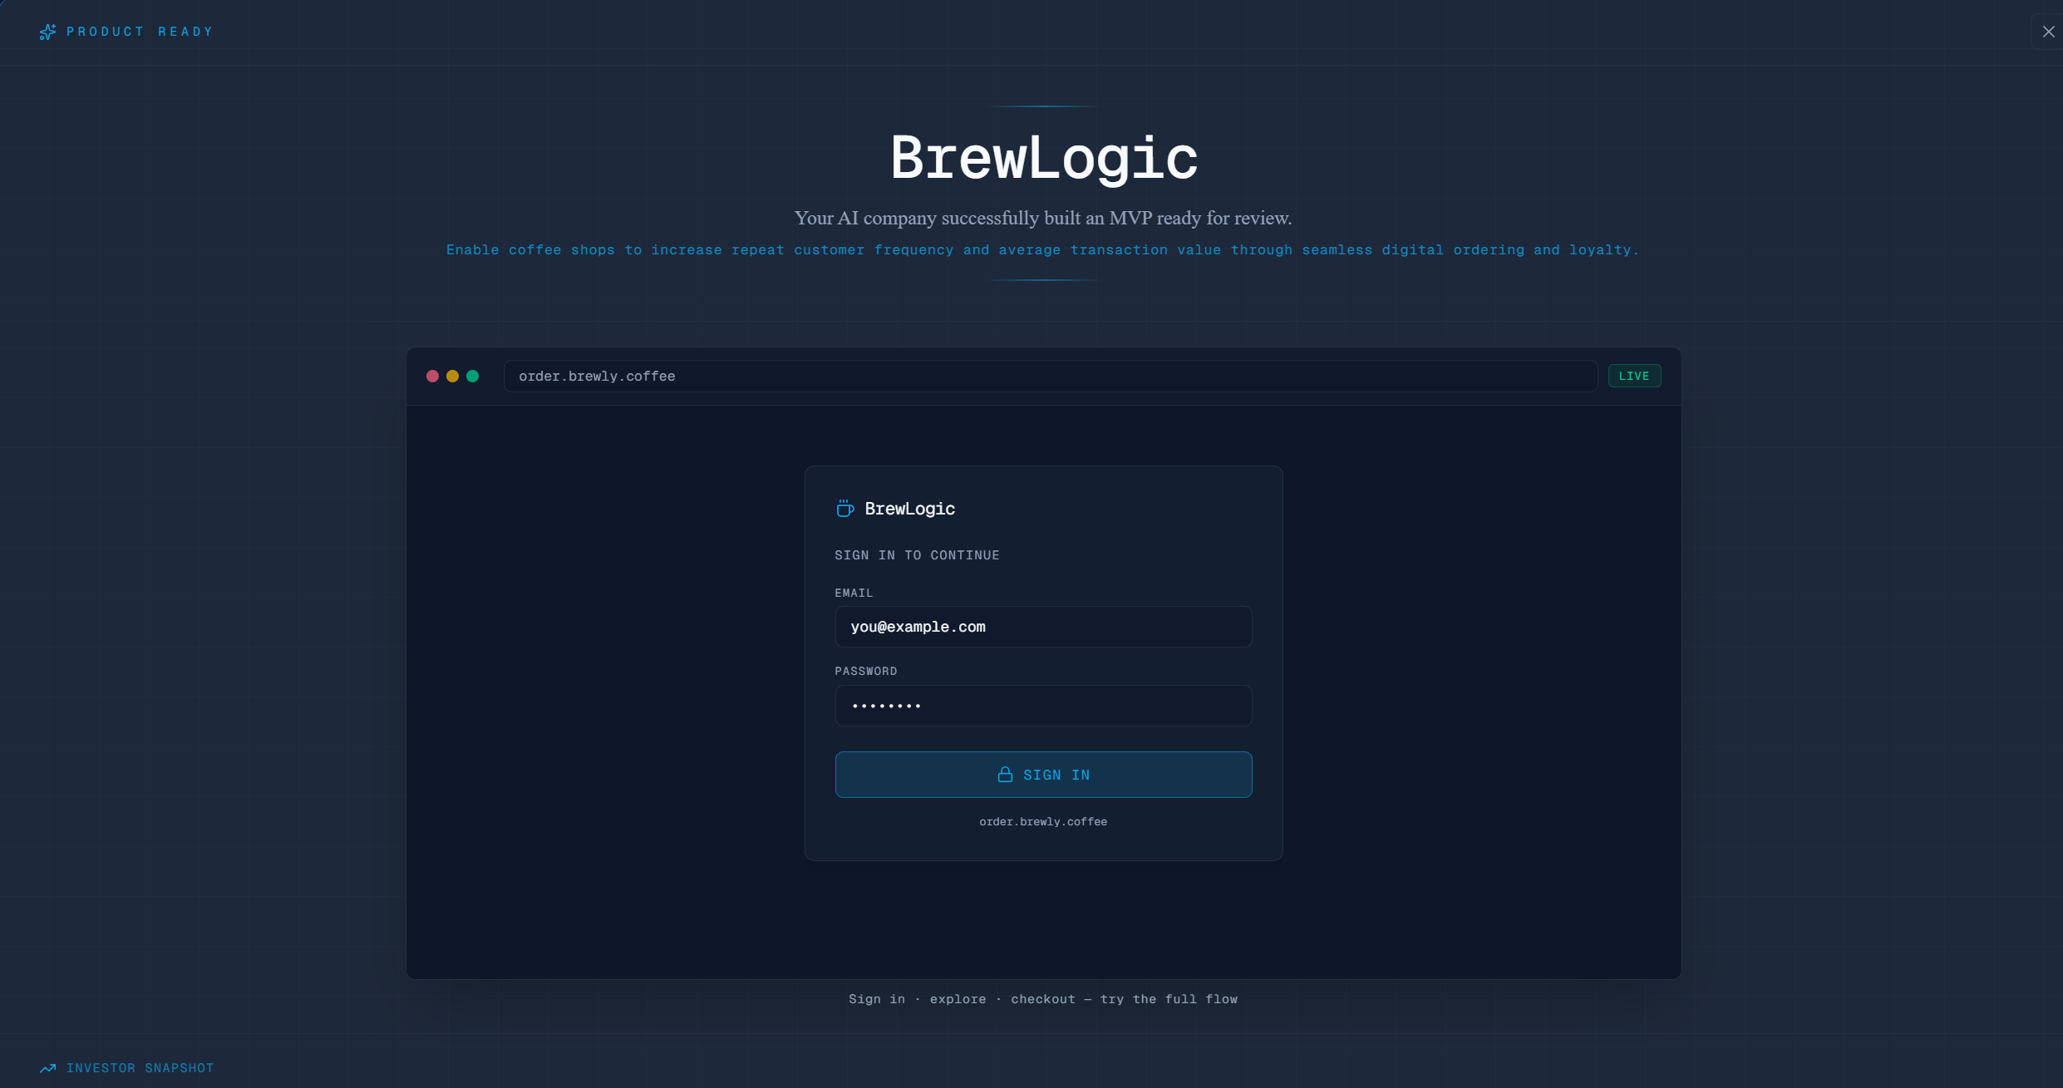The width and height of the screenshot is (2063, 1088).
Task: Click order.brewly.coffee text below Sign In
Action: [x=1043, y=821]
